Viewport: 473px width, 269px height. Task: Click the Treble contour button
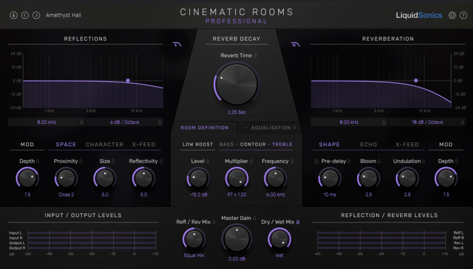282,145
